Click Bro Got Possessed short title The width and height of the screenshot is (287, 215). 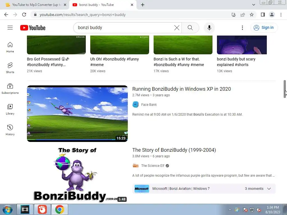coord(48,62)
